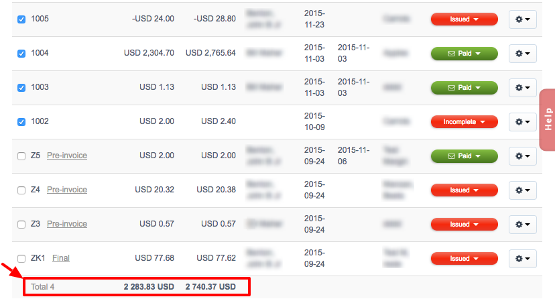555x299 pixels.
Task: Open gear settings for invoice 1002
Action: [x=522, y=122]
